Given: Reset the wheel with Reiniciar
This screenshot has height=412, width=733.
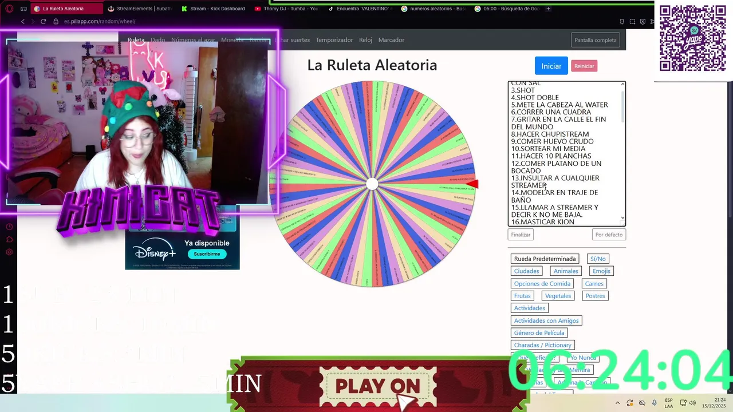Looking at the screenshot, I should tap(584, 66).
